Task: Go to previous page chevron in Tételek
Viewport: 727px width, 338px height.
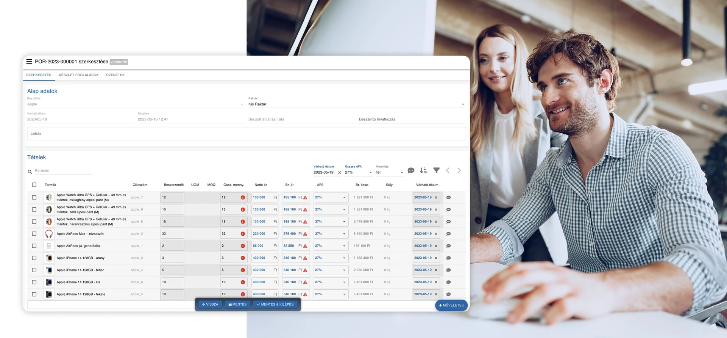Action: pos(448,170)
